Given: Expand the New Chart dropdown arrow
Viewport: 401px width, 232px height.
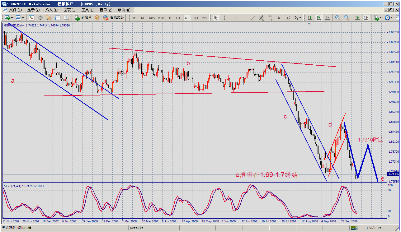Looking at the screenshot, I should tap(12, 18).
